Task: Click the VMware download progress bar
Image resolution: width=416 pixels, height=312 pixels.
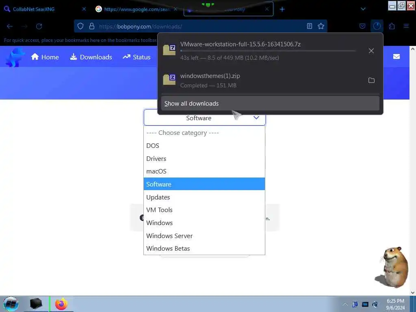Action: pyautogui.click(x=268, y=50)
